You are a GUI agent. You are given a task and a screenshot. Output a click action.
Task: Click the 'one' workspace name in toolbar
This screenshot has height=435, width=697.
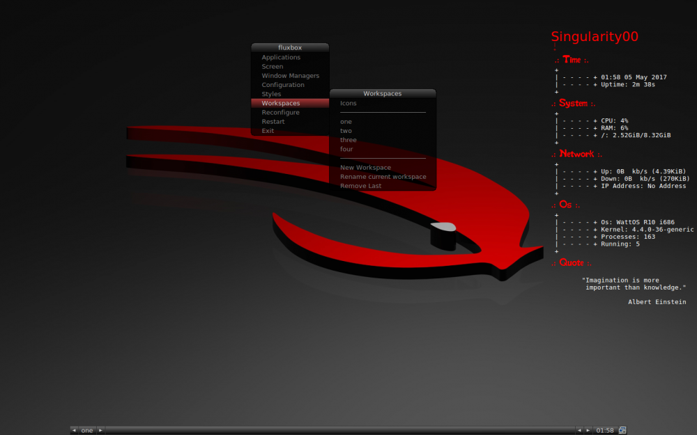(87, 430)
